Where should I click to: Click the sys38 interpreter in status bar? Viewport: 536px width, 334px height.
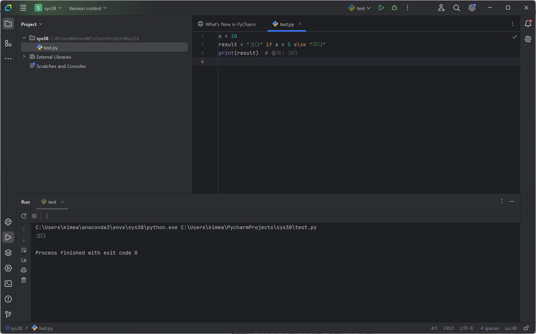[x=510, y=328]
